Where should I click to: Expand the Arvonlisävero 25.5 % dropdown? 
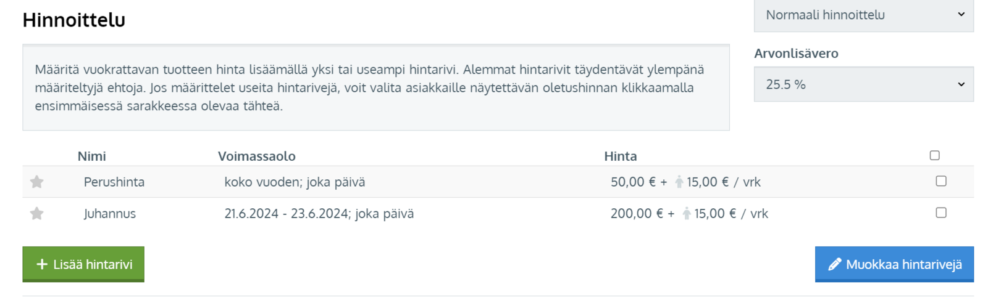click(863, 84)
